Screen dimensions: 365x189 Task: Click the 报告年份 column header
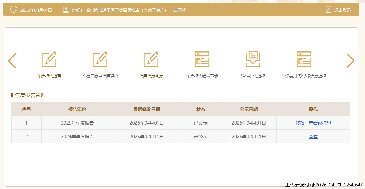pos(77,109)
